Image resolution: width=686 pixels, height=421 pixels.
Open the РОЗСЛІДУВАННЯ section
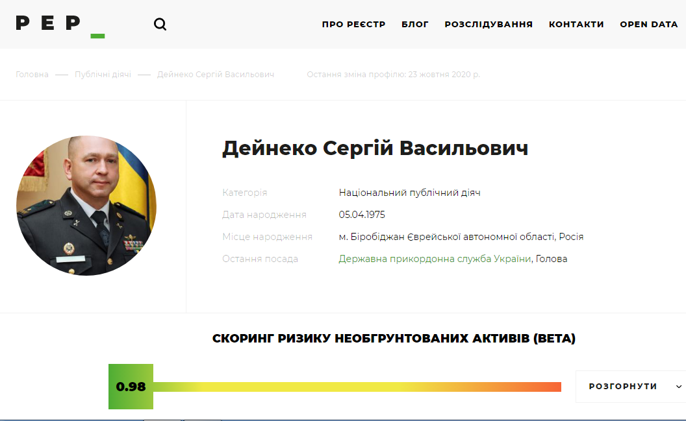[x=489, y=25]
